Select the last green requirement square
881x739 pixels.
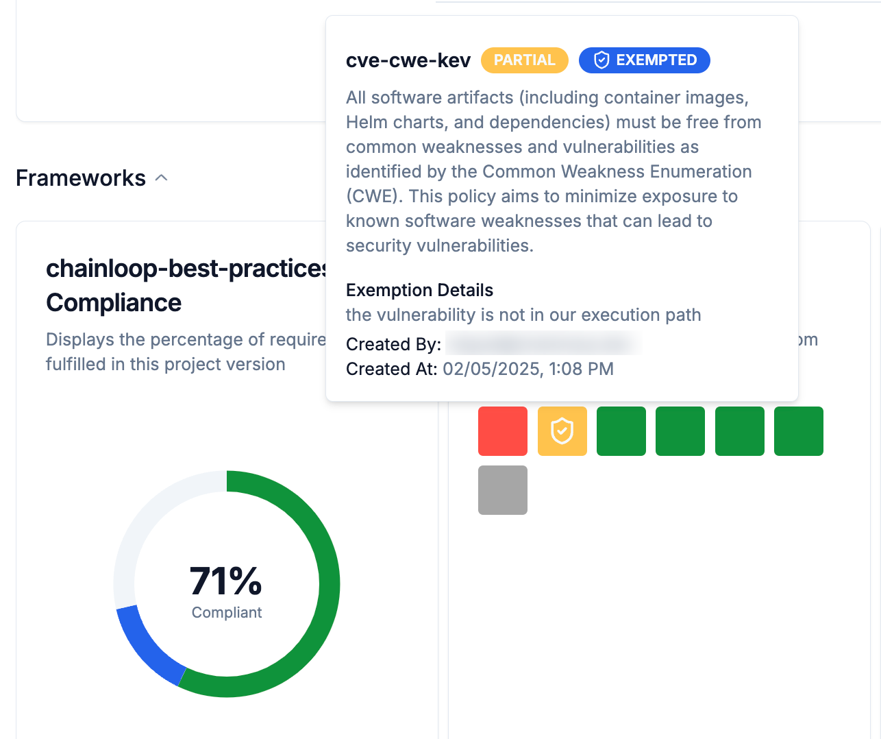(x=799, y=431)
